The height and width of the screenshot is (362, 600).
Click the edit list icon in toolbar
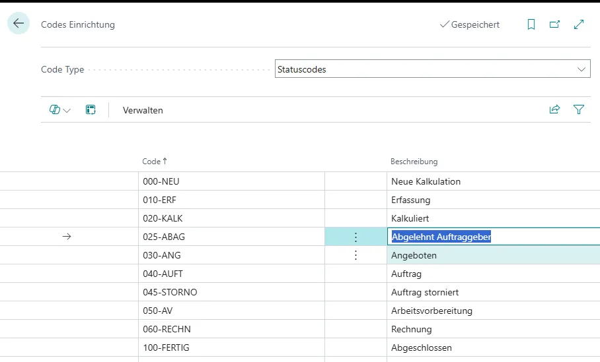coord(91,110)
